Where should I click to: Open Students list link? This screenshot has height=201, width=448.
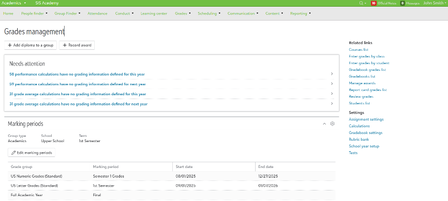coord(359,103)
